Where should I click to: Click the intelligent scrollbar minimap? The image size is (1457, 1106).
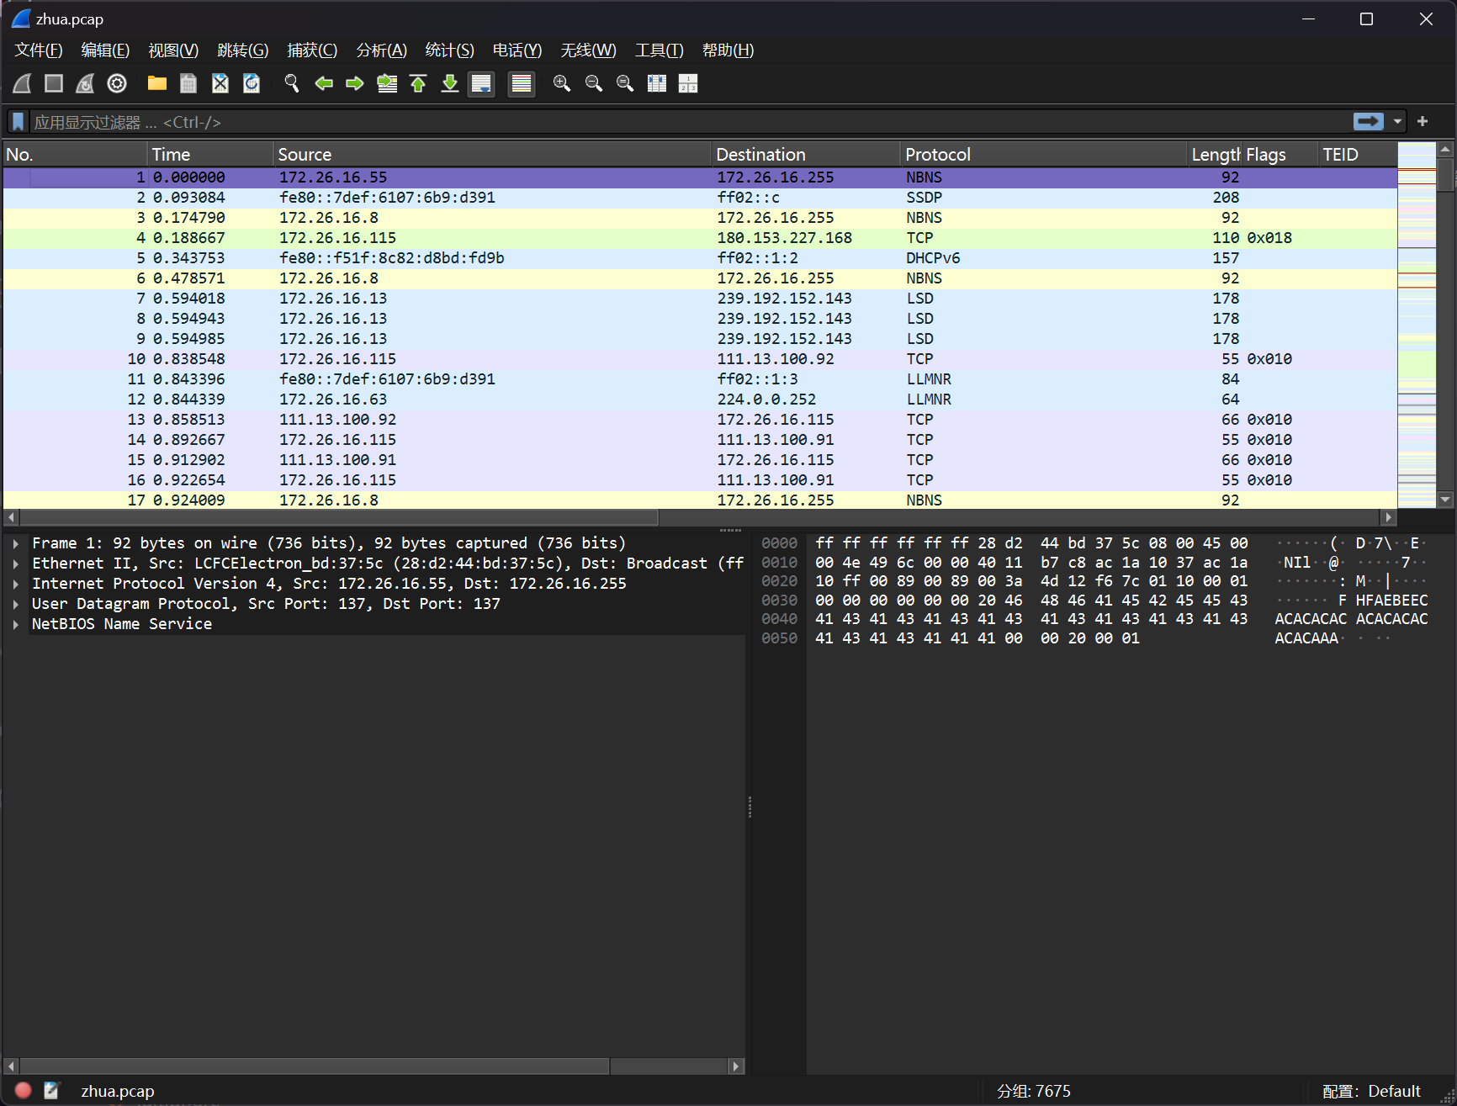pos(1417,325)
